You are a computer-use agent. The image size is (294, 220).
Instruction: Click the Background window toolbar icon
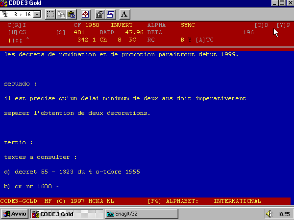[x=110, y=14]
